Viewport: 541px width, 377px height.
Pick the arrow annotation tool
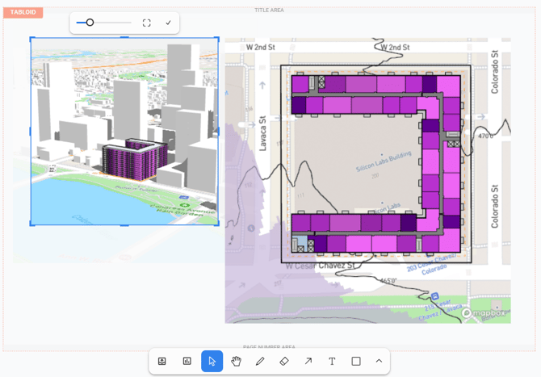click(x=308, y=362)
